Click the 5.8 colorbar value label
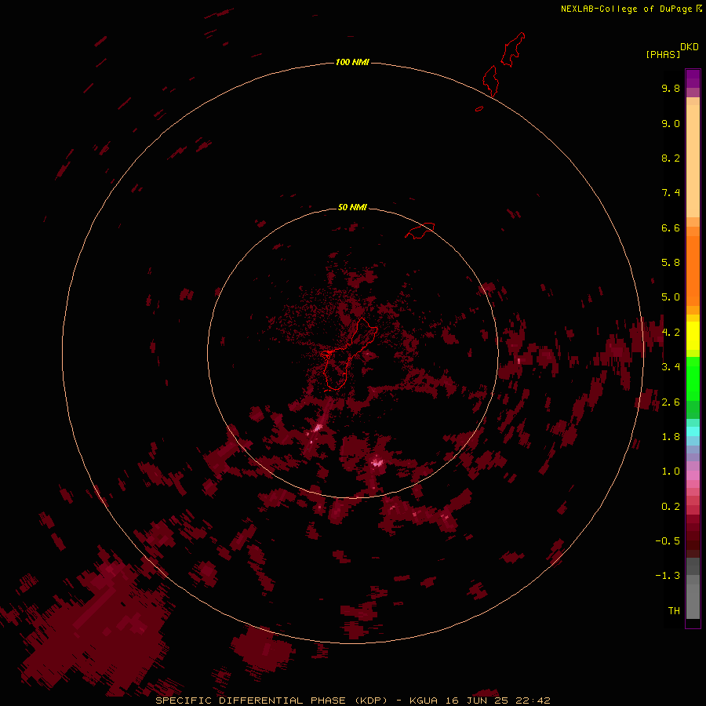Screen dimensions: 706x706 (x=671, y=263)
